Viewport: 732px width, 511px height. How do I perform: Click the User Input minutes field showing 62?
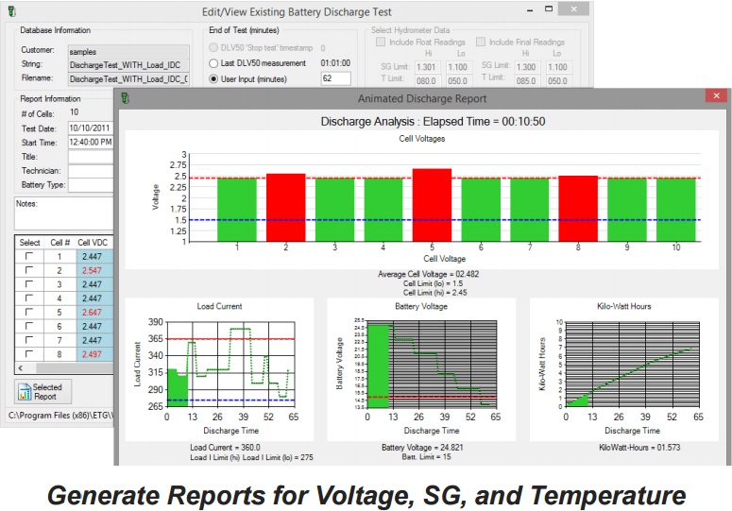(x=334, y=78)
